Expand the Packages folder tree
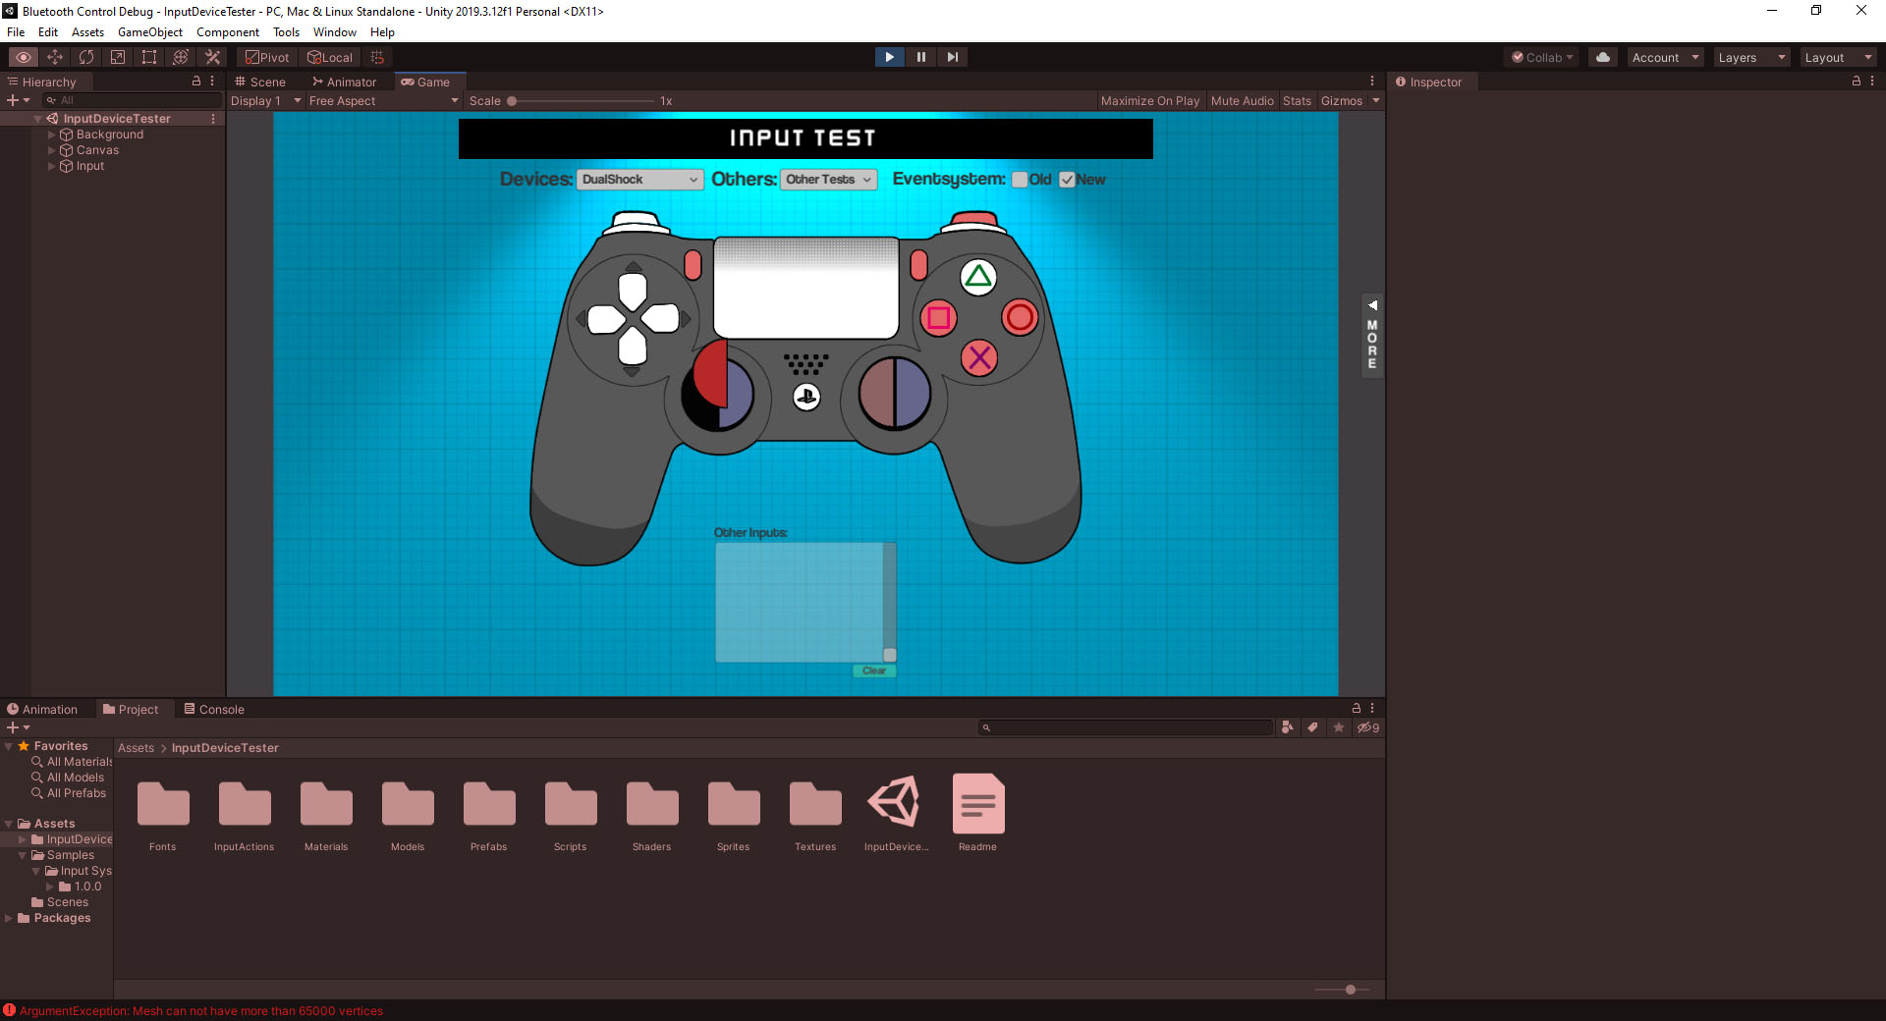1886x1021 pixels. tap(9, 918)
